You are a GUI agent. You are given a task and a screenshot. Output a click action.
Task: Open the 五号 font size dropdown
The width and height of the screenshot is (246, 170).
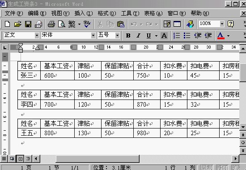pos(117,35)
